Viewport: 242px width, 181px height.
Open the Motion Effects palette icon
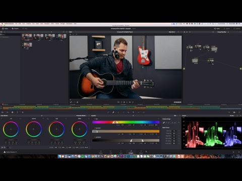(23, 112)
